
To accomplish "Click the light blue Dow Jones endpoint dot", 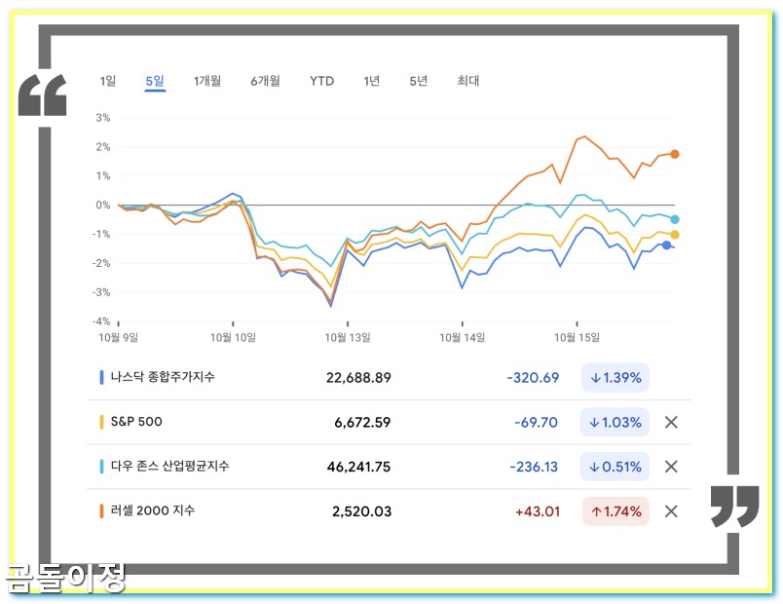I will pyautogui.click(x=675, y=219).
